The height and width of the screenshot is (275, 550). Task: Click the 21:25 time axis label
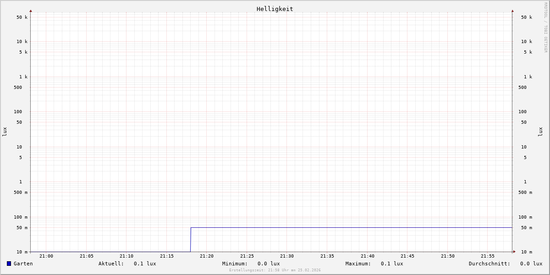pos(247,256)
